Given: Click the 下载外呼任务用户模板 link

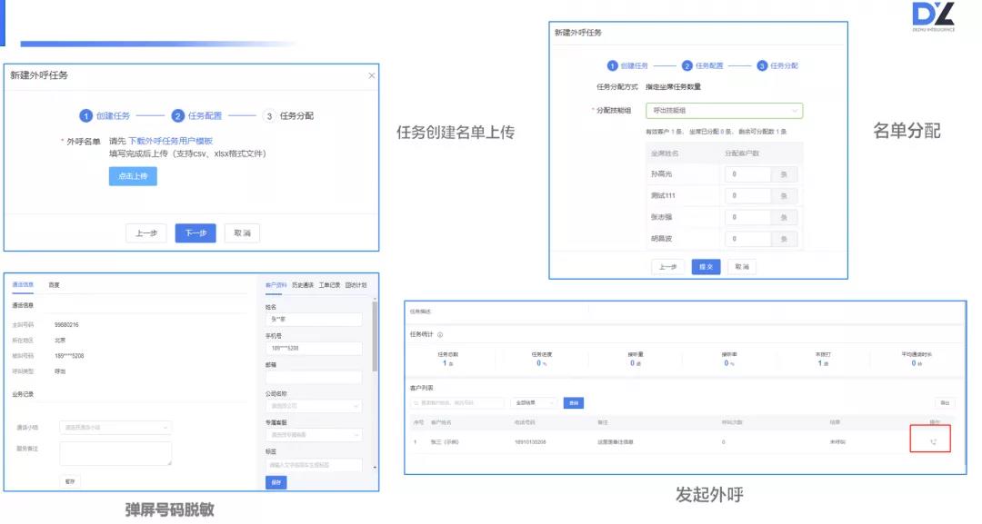Looking at the screenshot, I should (x=170, y=141).
